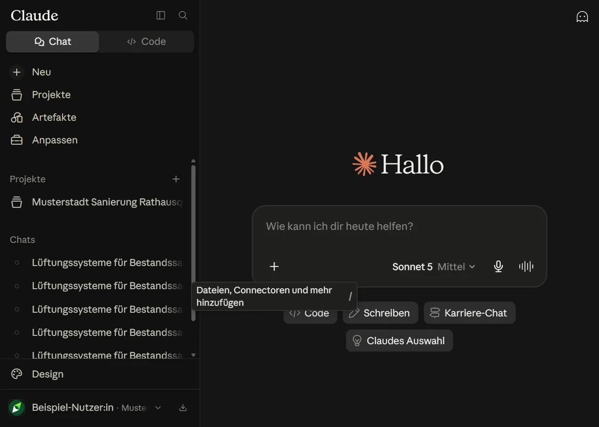Open the Anpassen section
The width and height of the screenshot is (599, 427).
99,140
